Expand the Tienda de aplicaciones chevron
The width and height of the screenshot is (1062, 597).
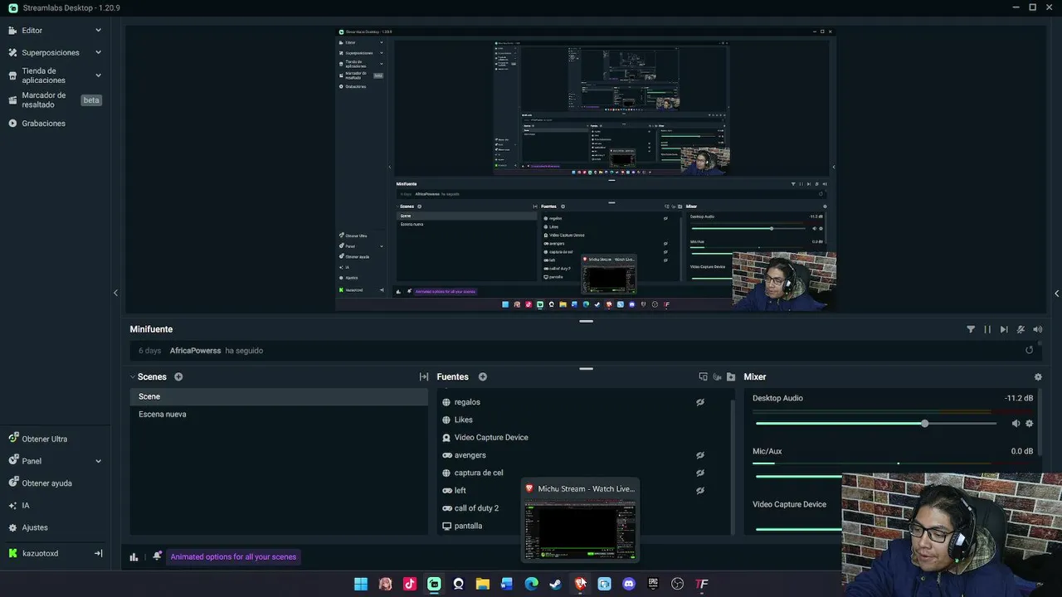pyautogui.click(x=98, y=75)
